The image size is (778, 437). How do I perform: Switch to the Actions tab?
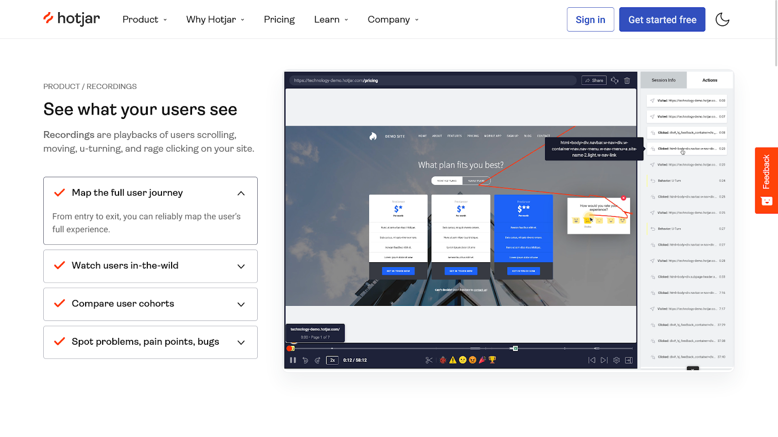(x=710, y=80)
